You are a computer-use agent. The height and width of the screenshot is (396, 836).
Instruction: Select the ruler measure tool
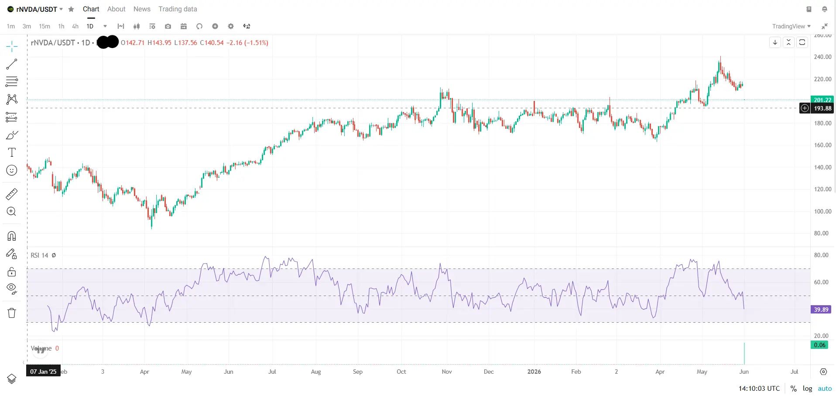click(x=12, y=194)
